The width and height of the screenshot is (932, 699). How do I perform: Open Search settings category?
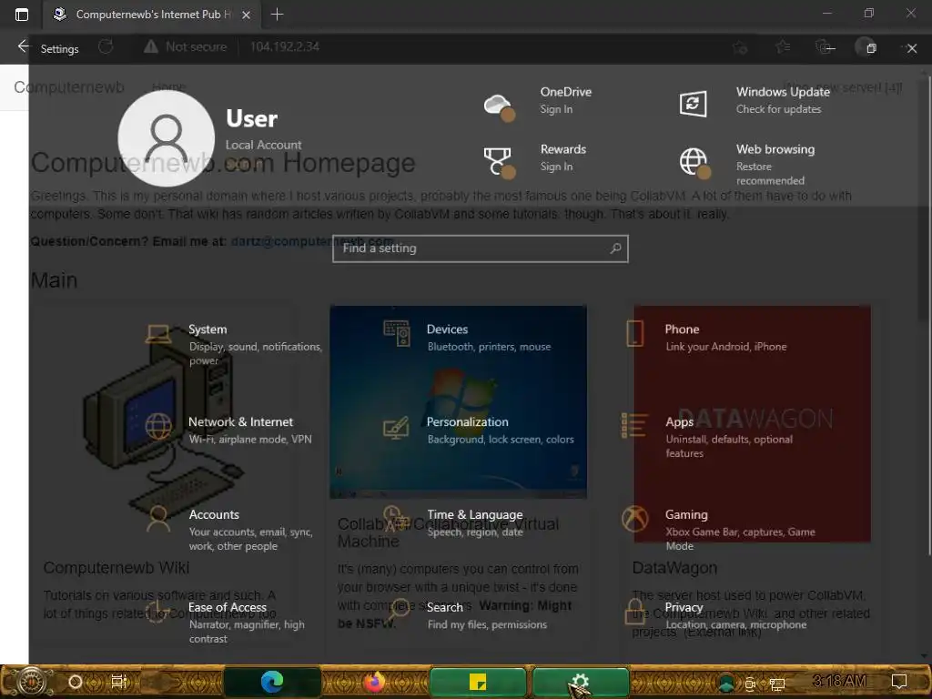point(465,615)
